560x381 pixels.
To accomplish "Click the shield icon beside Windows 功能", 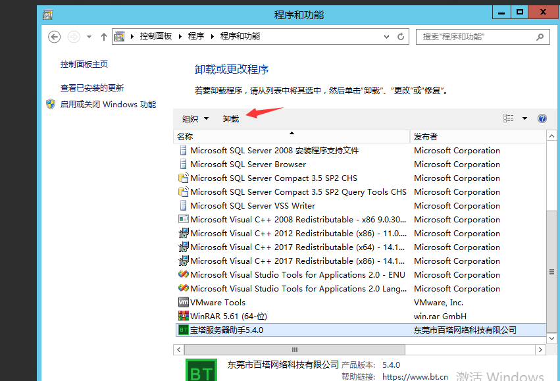I will (x=51, y=104).
